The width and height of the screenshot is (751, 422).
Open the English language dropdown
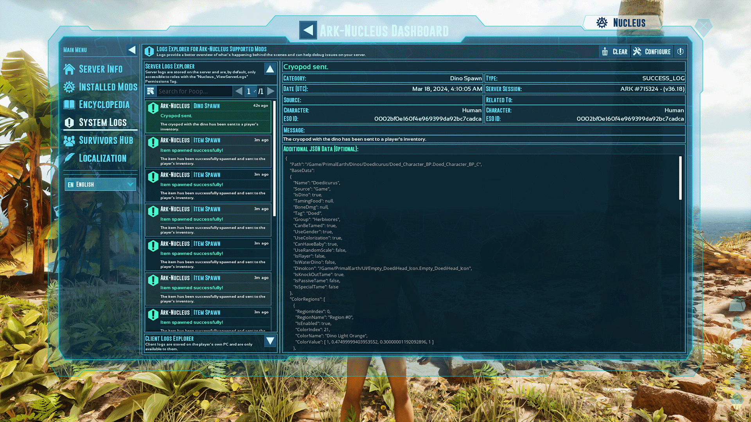(100, 184)
